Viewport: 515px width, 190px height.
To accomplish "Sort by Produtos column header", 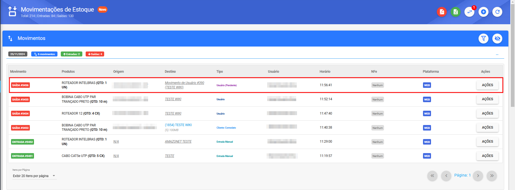I will click(x=68, y=72).
